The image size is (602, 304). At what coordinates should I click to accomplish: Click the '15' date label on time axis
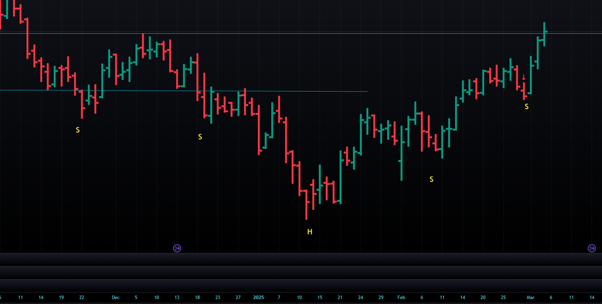pos(320,297)
